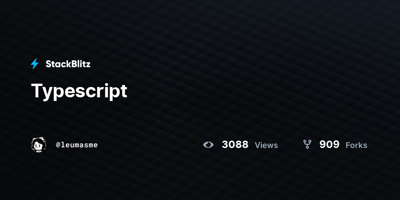Select the Forks label
This screenshot has width=400, height=200.
tap(356, 145)
